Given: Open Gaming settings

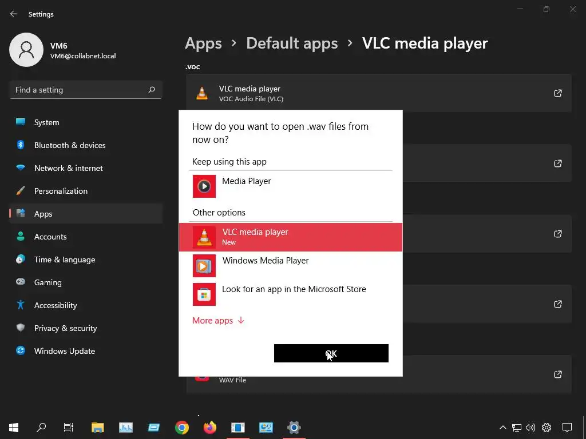Looking at the screenshot, I should 86,282.
